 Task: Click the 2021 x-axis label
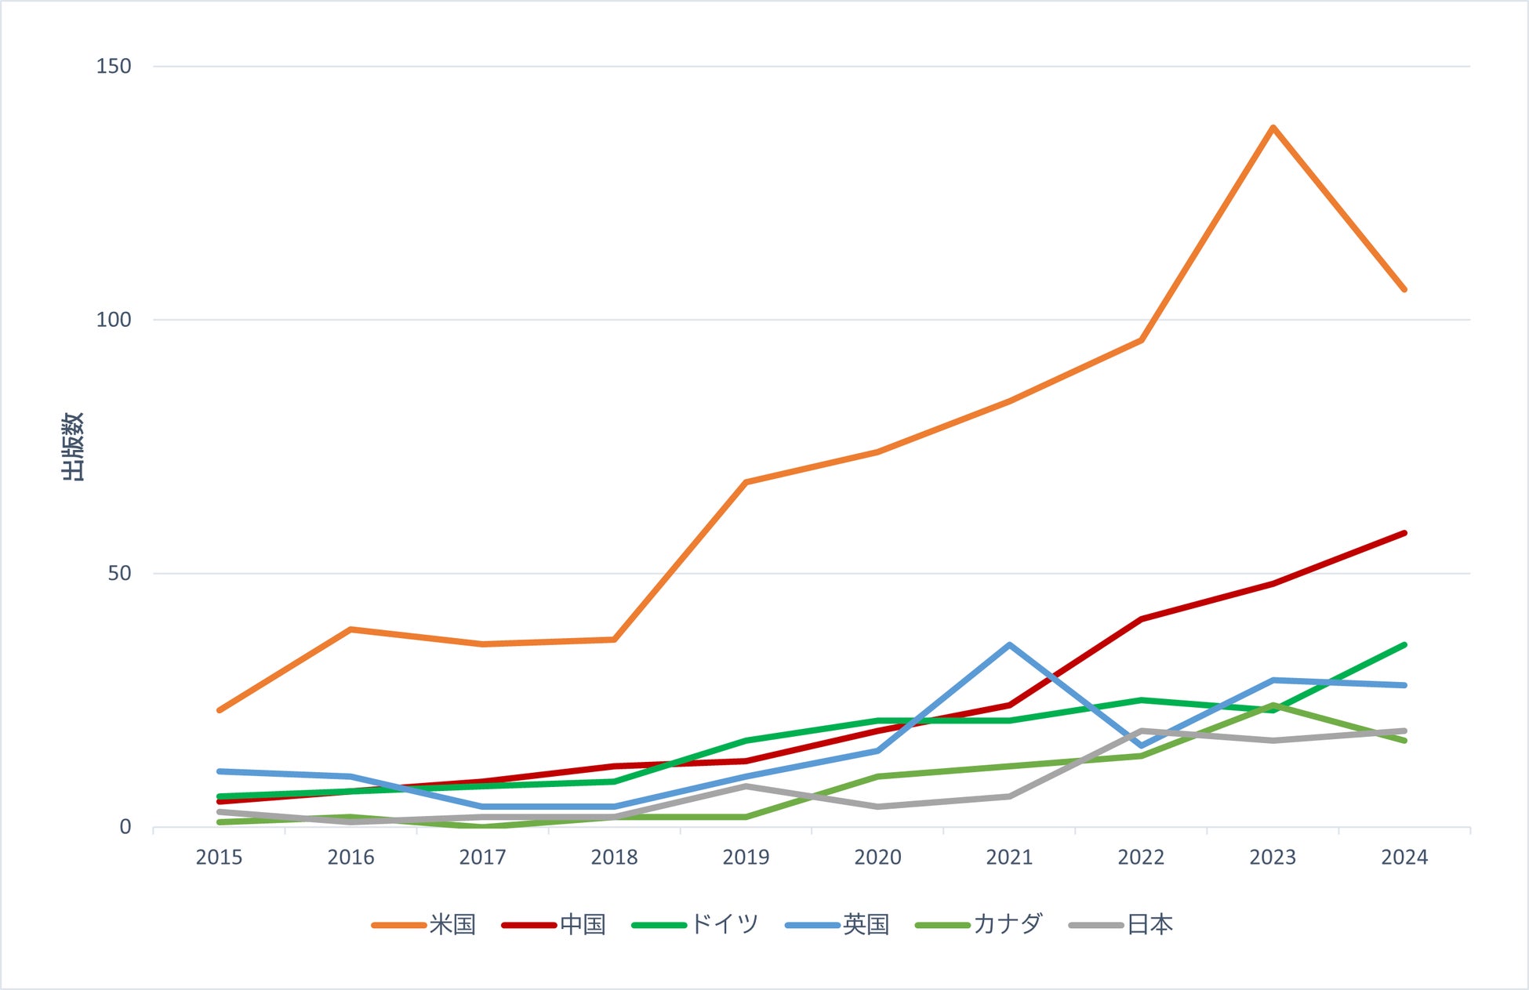coord(1009,858)
